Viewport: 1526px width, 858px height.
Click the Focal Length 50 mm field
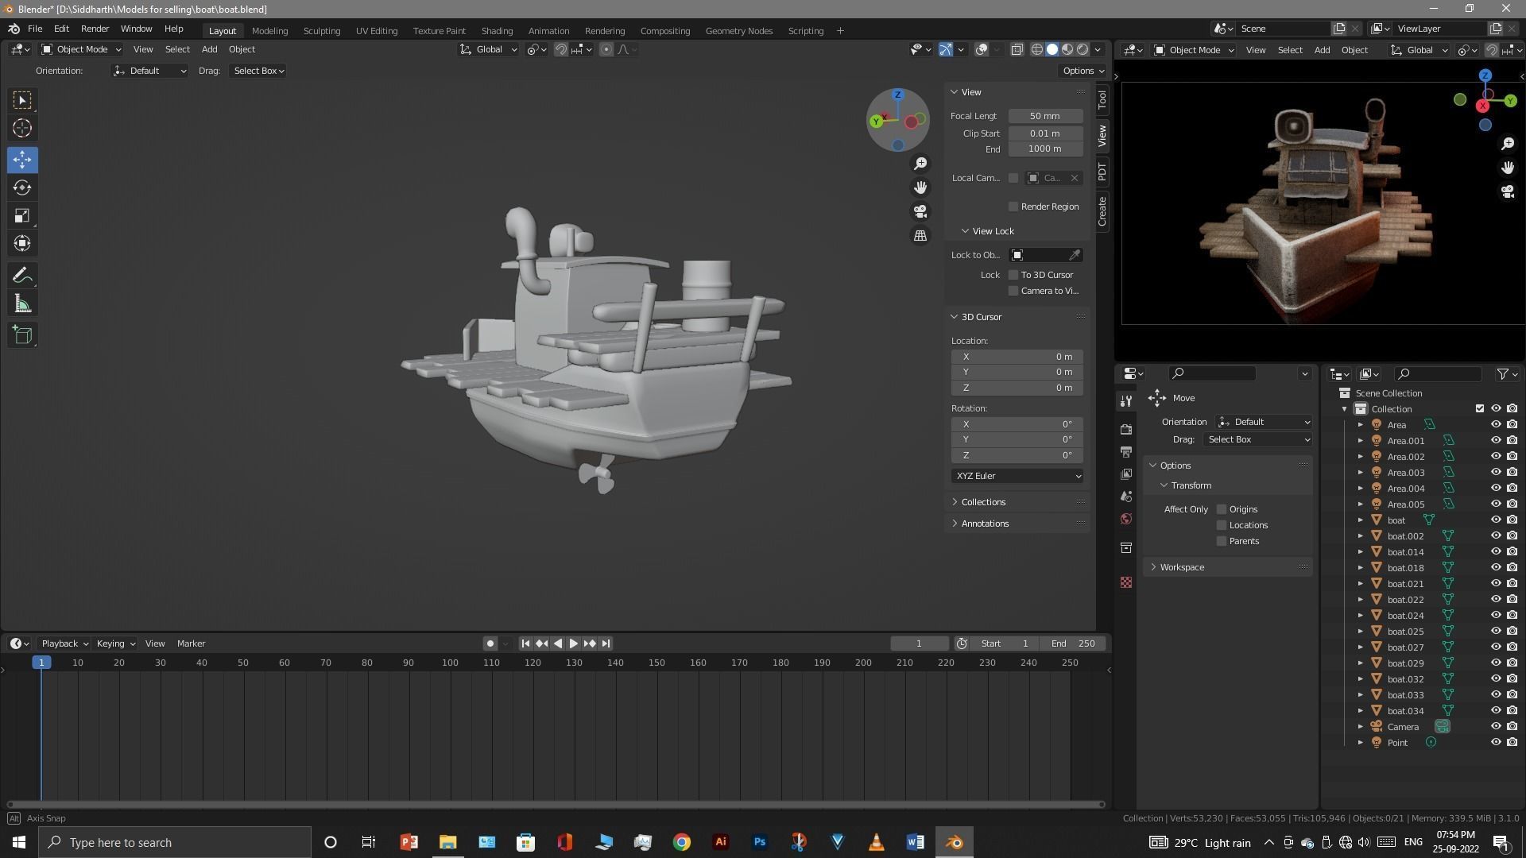(1045, 116)
